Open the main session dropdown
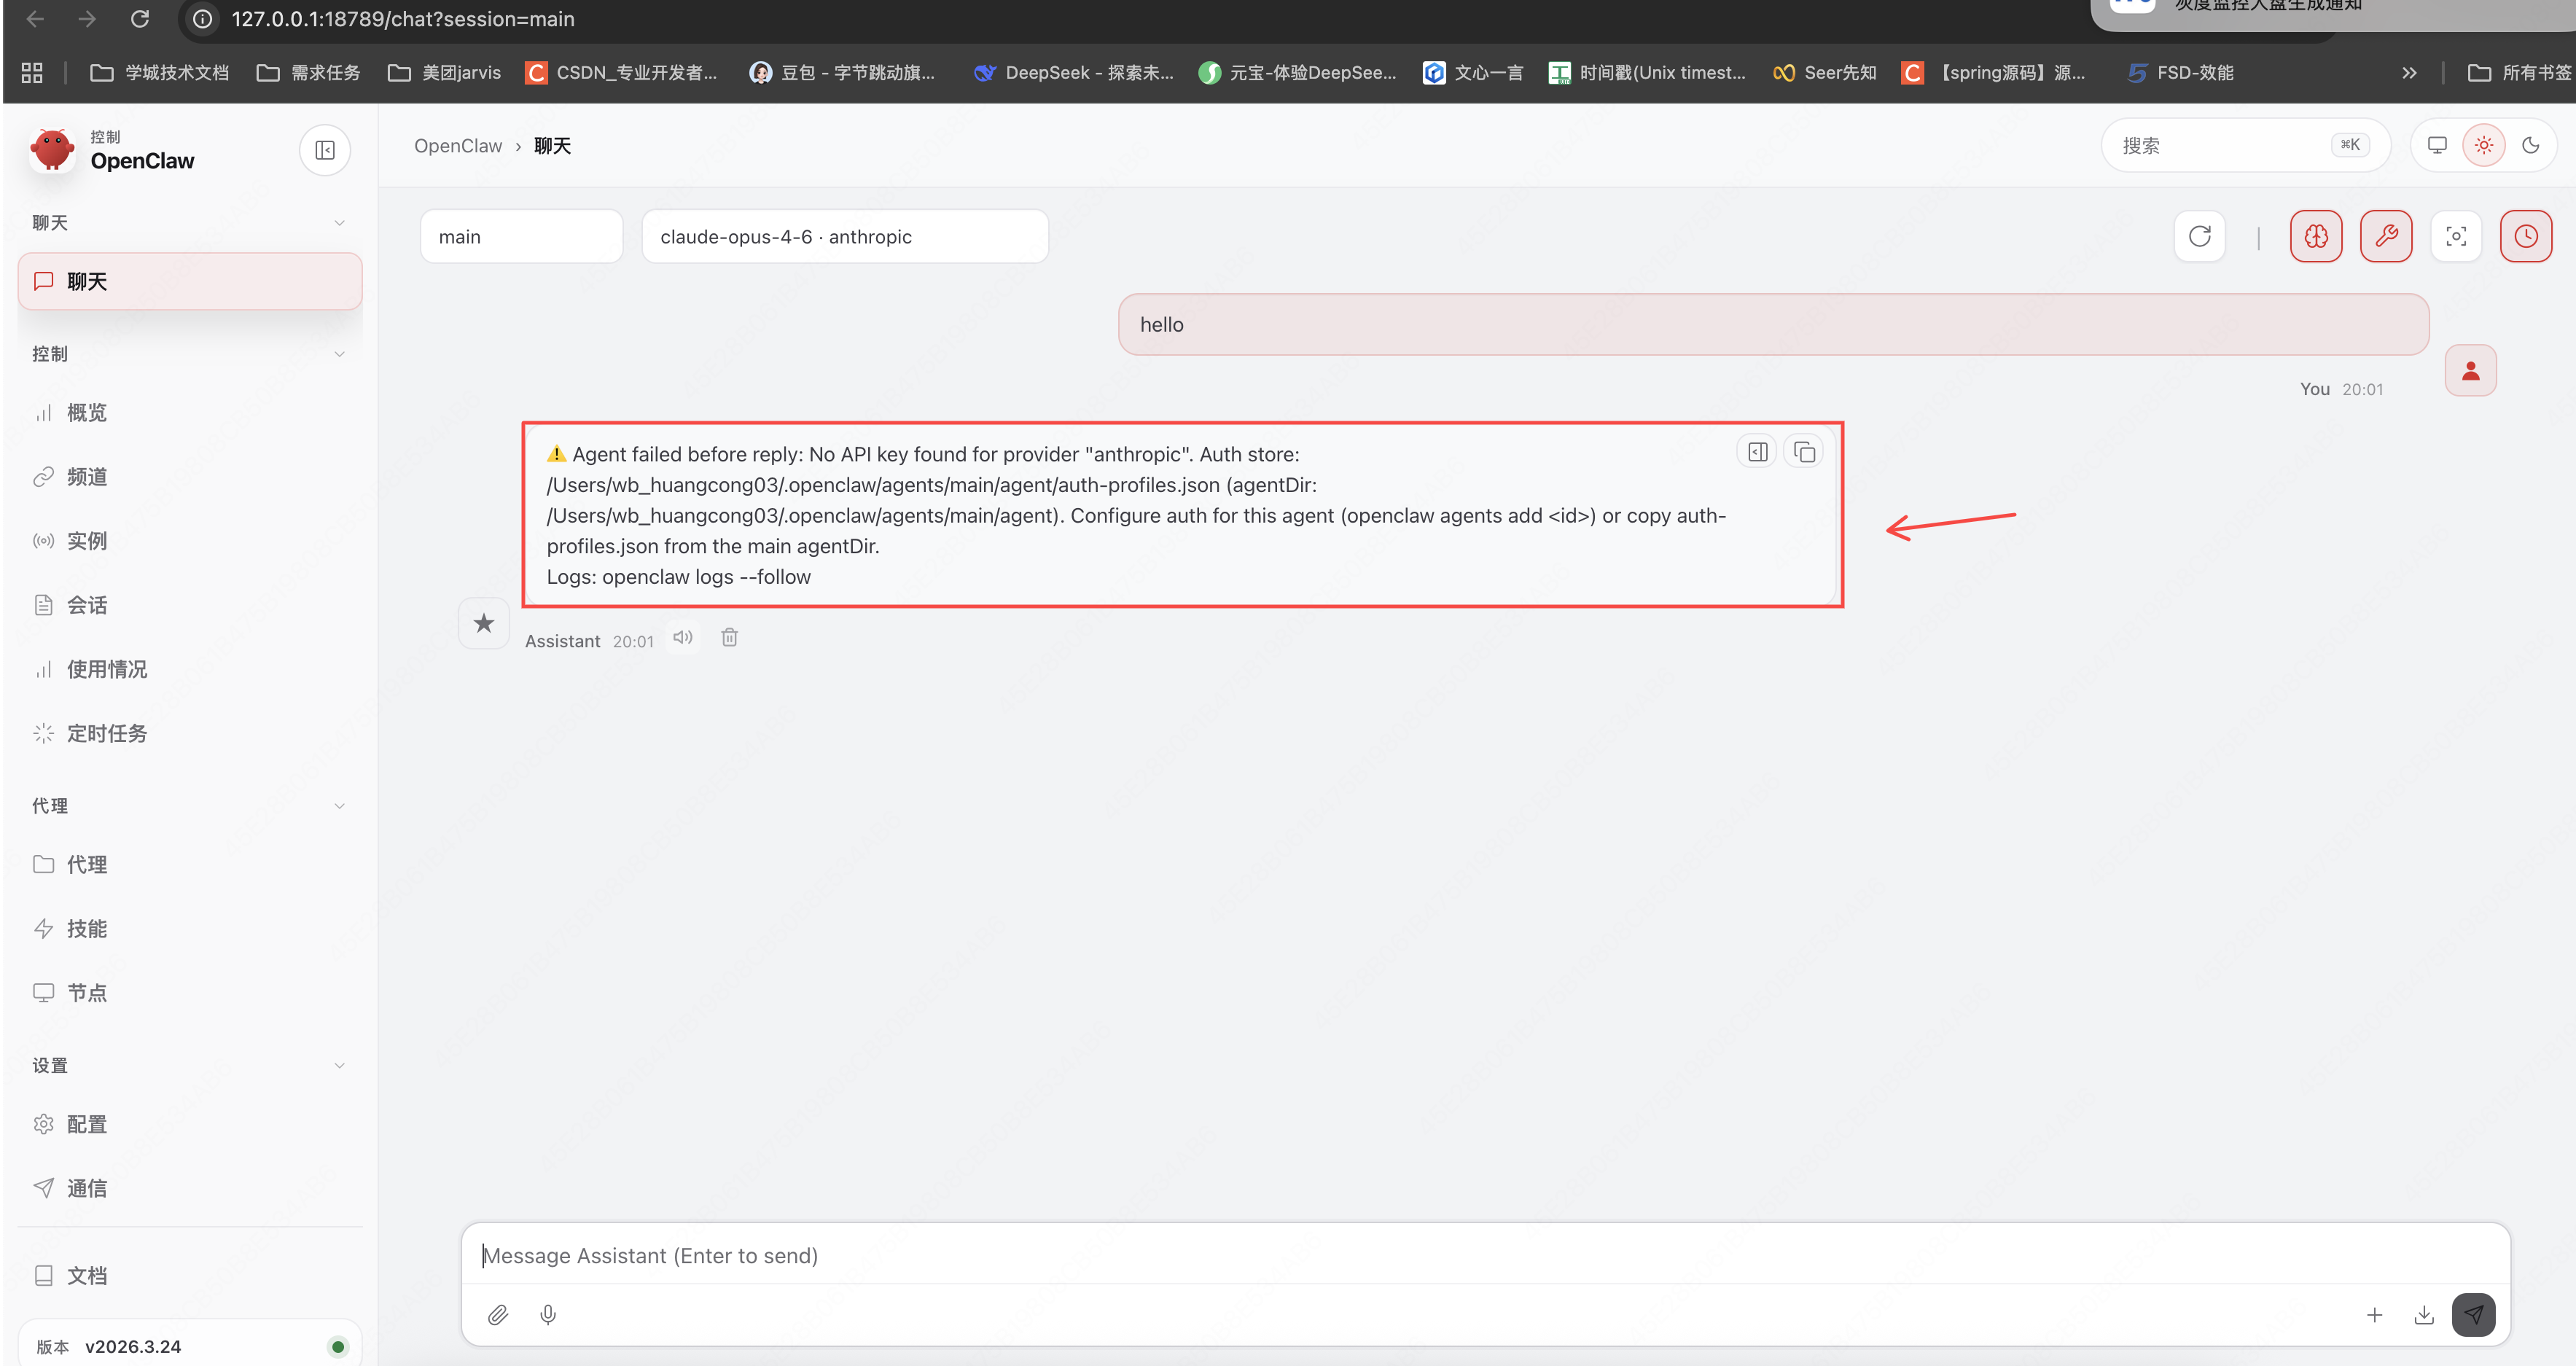 (521, 237)
